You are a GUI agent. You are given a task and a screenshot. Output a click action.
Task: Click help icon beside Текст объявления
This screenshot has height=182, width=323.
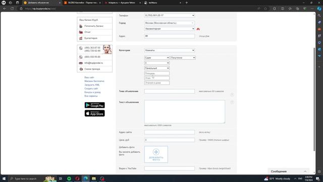click(x=232, y=102)
